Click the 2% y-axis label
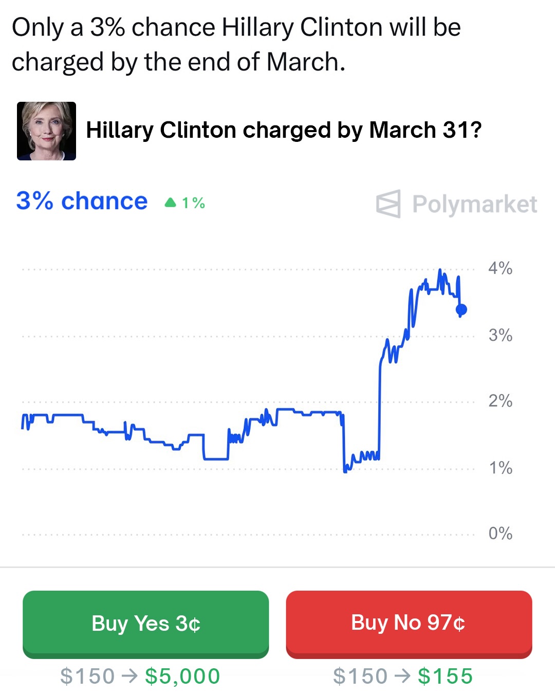The width and height of the screenshot is (555, 694). pyautogui.click(x=500, y=401)
